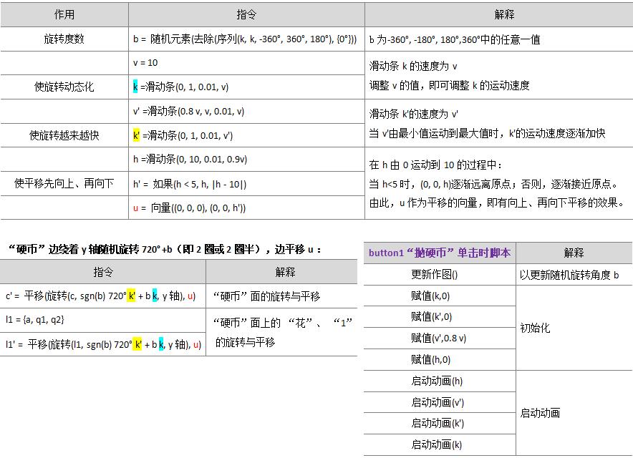Select the 更新作图() script entry

[x=438, y=273]
